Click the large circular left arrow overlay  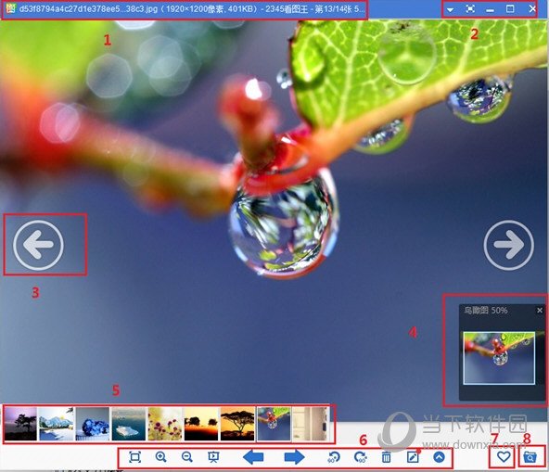coord(39,245)
